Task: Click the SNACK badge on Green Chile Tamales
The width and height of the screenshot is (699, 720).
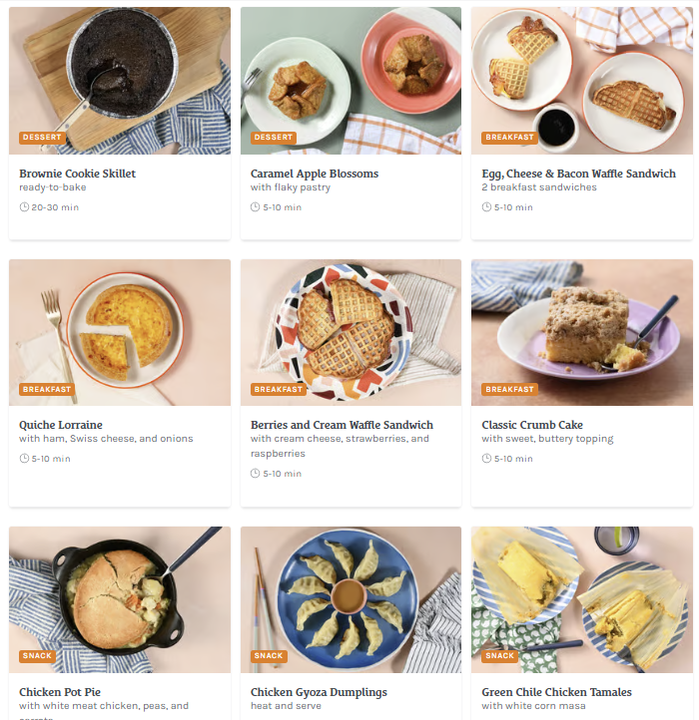Action: coord(500,656)
